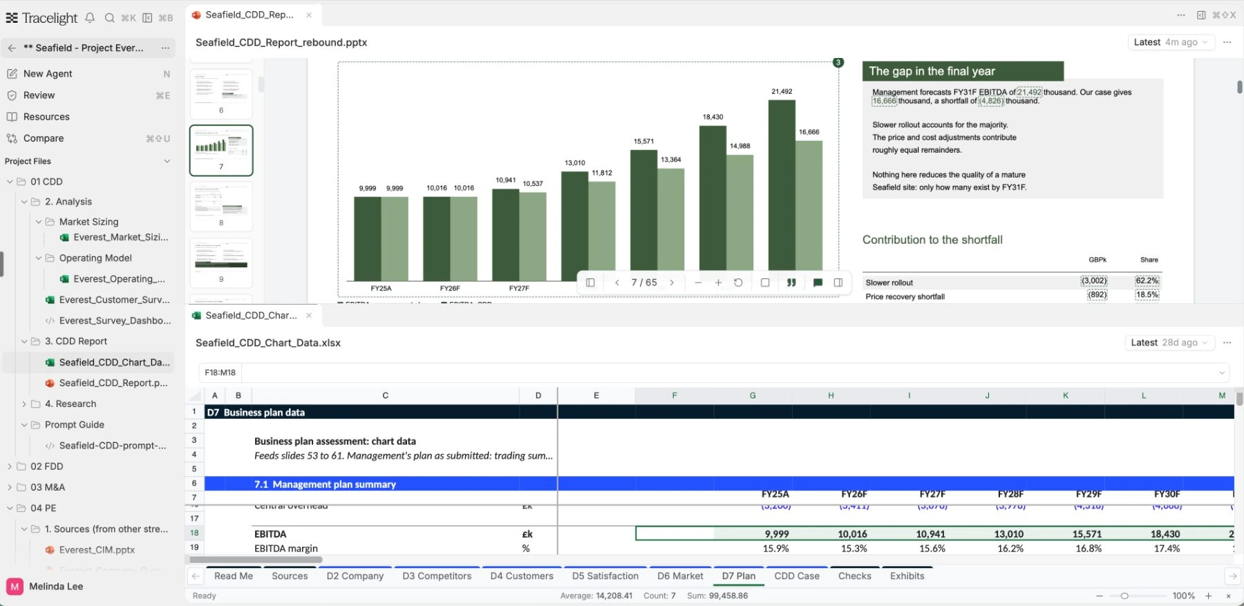Collapse the Project Files section
This screenshot has height=606, width=1244.
167,161
